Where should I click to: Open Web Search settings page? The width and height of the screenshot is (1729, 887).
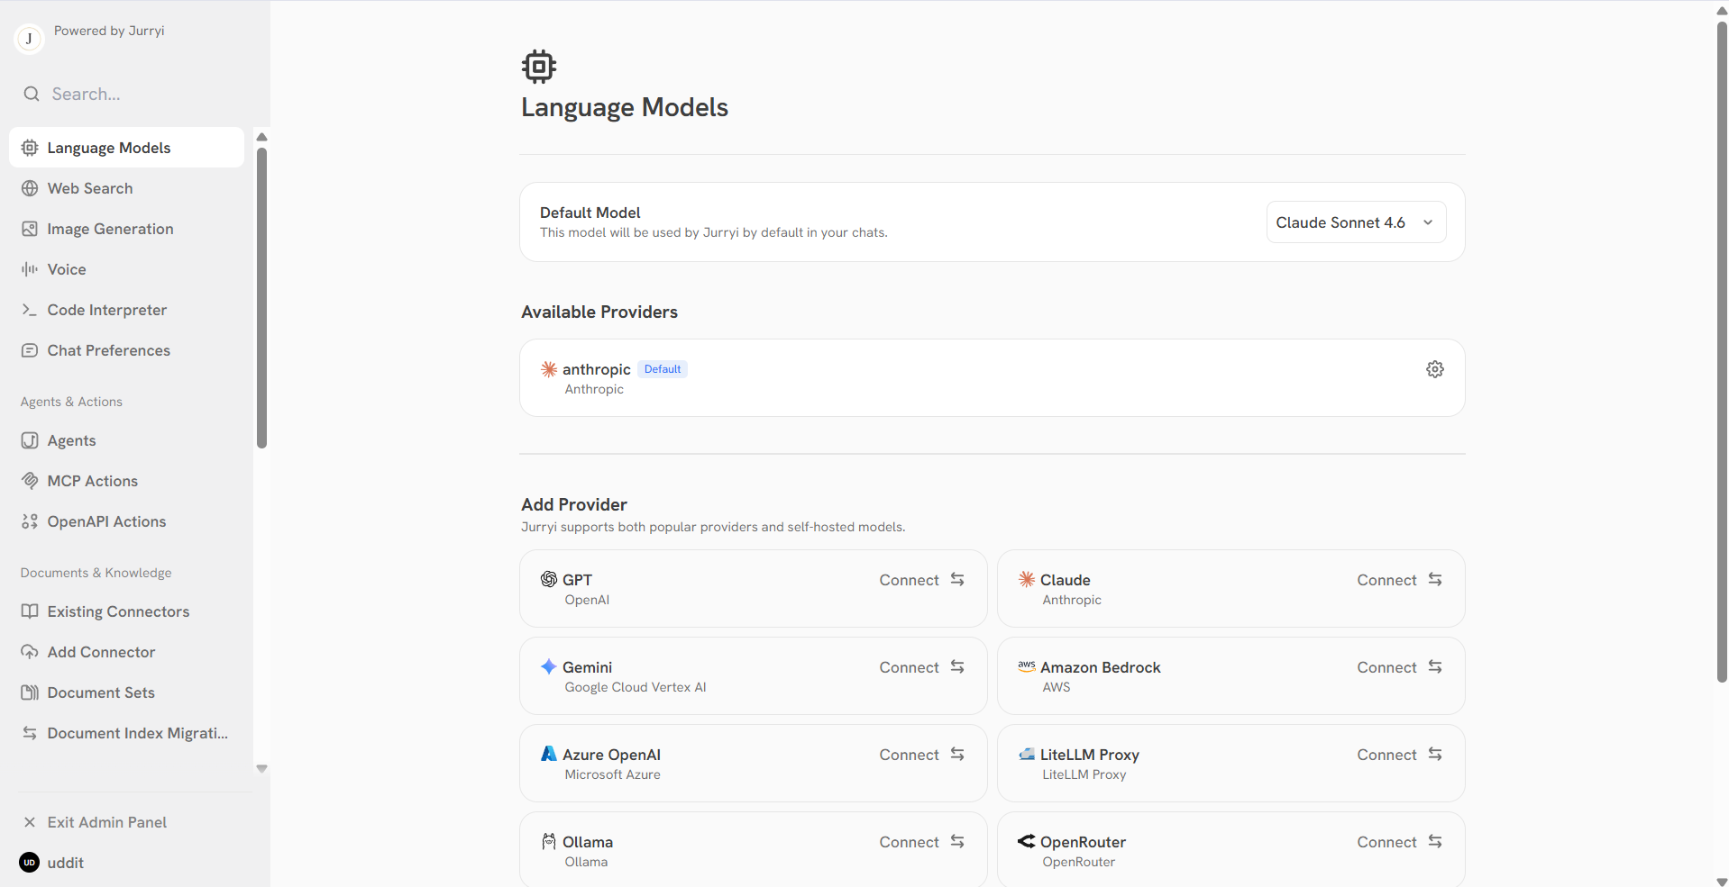(x=90, y=188)
